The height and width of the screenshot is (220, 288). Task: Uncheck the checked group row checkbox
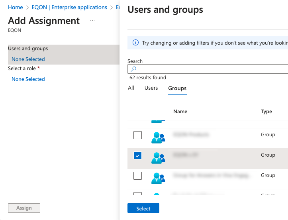(x=137, y=155)
